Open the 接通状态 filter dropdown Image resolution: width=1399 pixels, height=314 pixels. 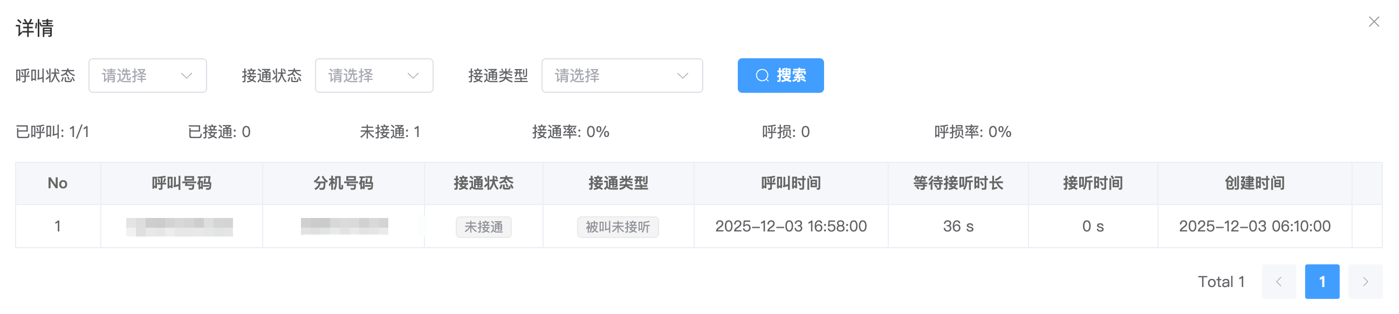pos(374,76)
